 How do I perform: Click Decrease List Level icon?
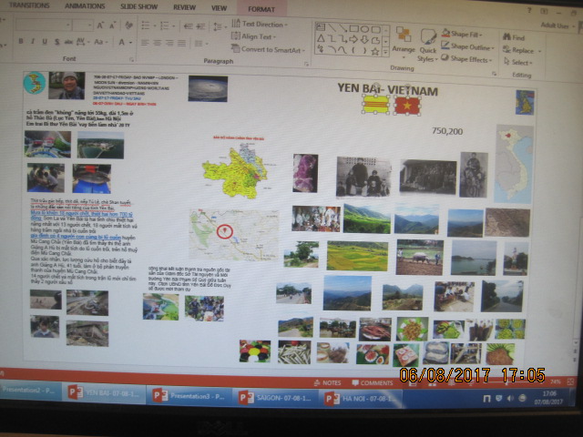(189, 26)
